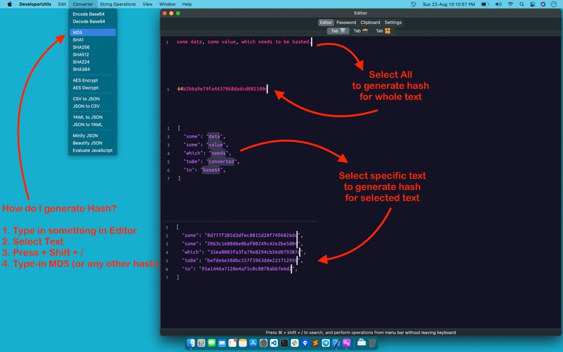
Task: Switch to the Password tab
Action: point(346,23)
